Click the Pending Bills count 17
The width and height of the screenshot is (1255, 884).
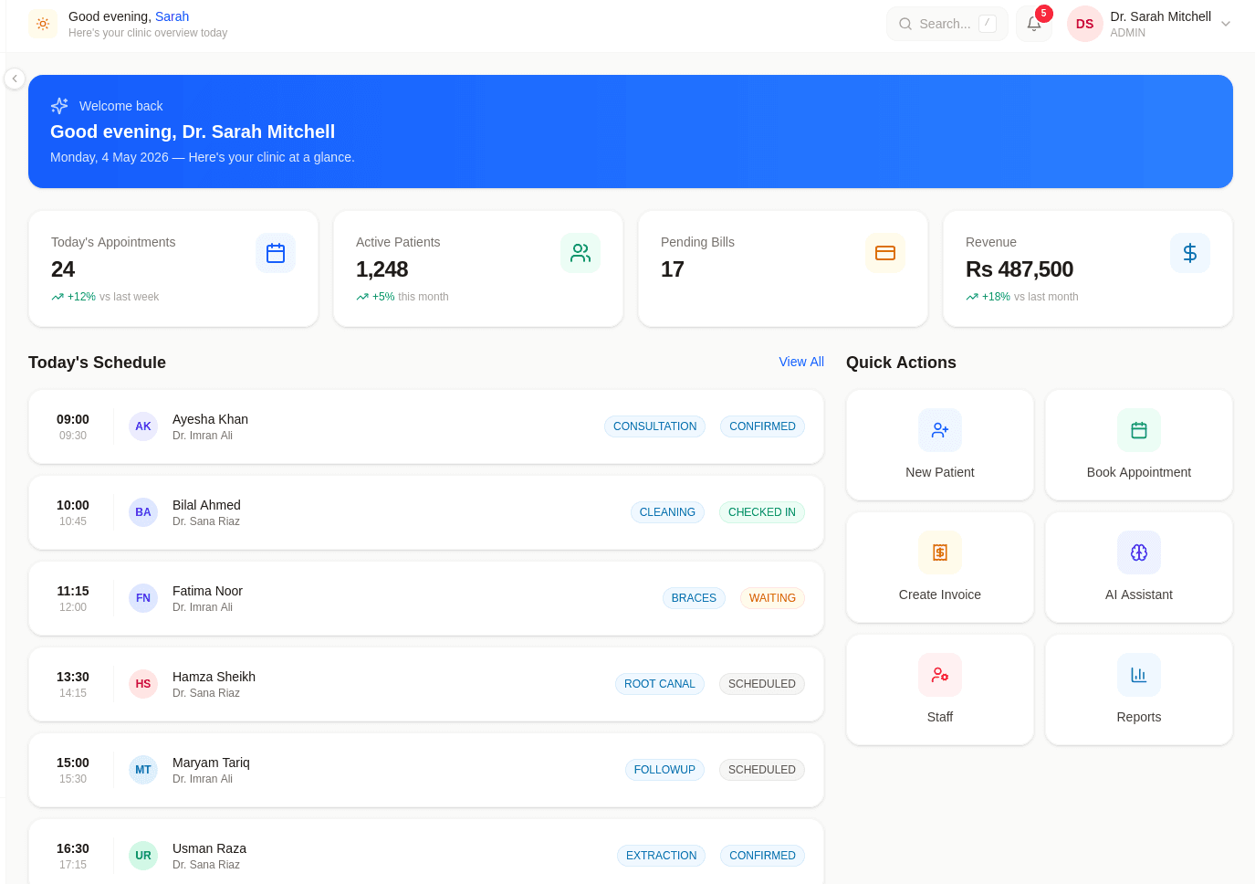coord(673,269)
